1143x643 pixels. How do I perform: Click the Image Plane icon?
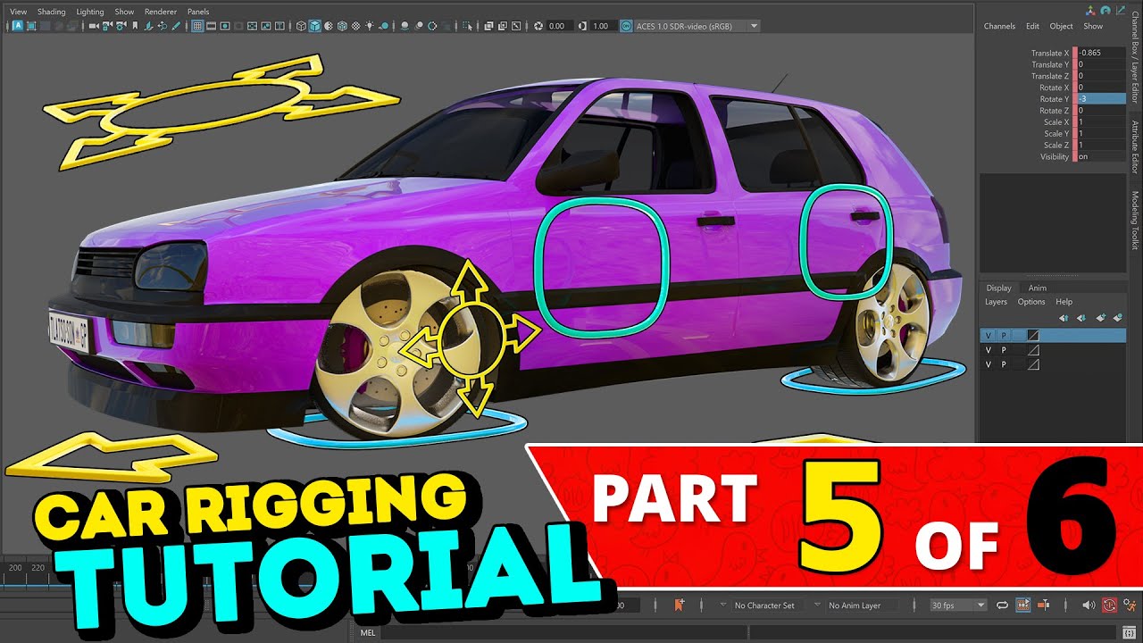point(148,26)
